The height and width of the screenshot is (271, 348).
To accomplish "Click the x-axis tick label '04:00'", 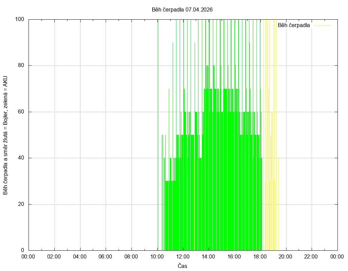I will point(80,257).
